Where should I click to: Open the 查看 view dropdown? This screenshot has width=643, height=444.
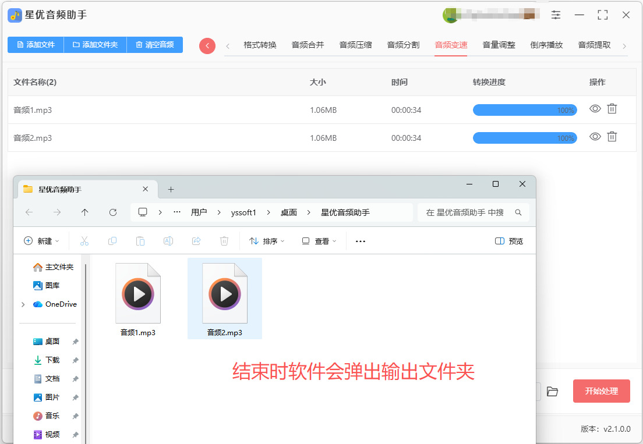[319, 241]
